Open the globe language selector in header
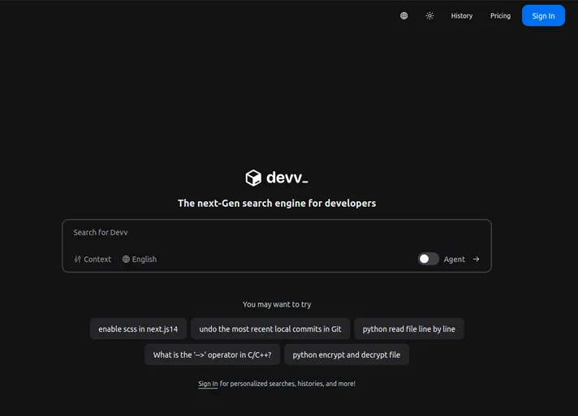The image size is (578, 416). pyautogui.click(x=404, y=16)
